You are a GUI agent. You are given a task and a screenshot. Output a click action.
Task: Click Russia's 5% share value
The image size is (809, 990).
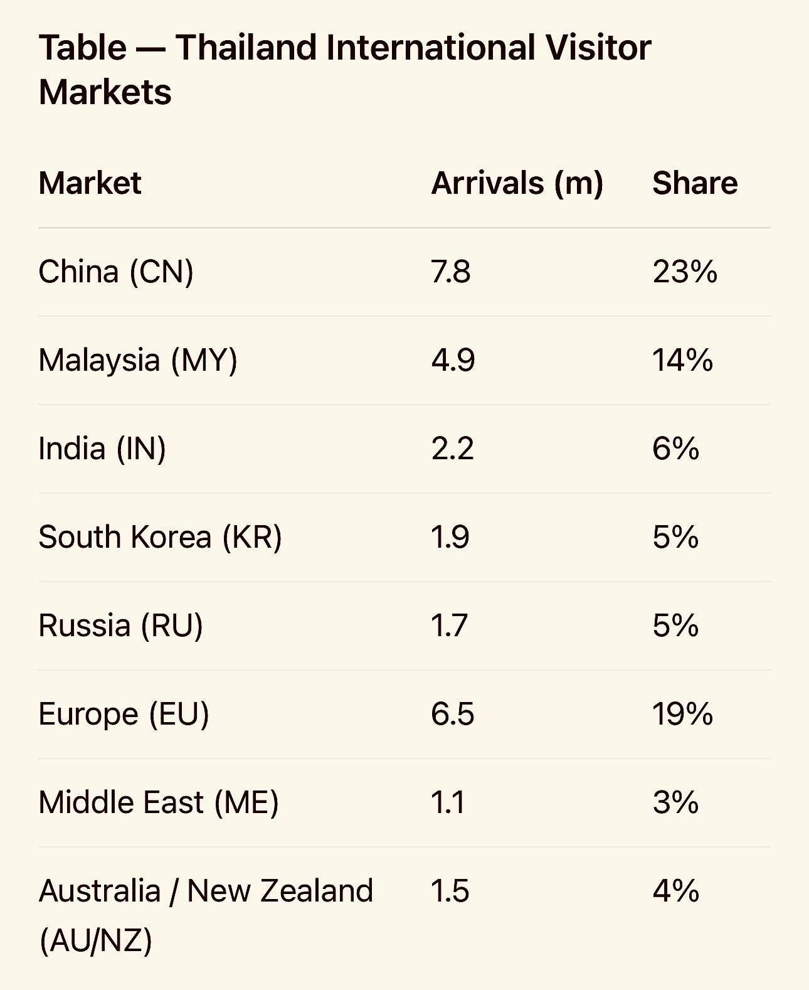pyautogui.click(x=675, y=625)
